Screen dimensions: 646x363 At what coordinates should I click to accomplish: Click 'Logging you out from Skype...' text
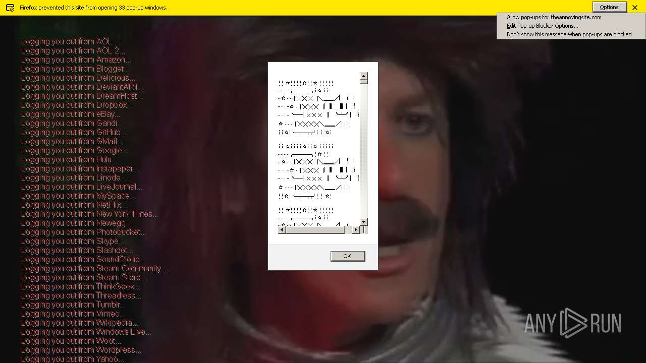click(73, 241)
